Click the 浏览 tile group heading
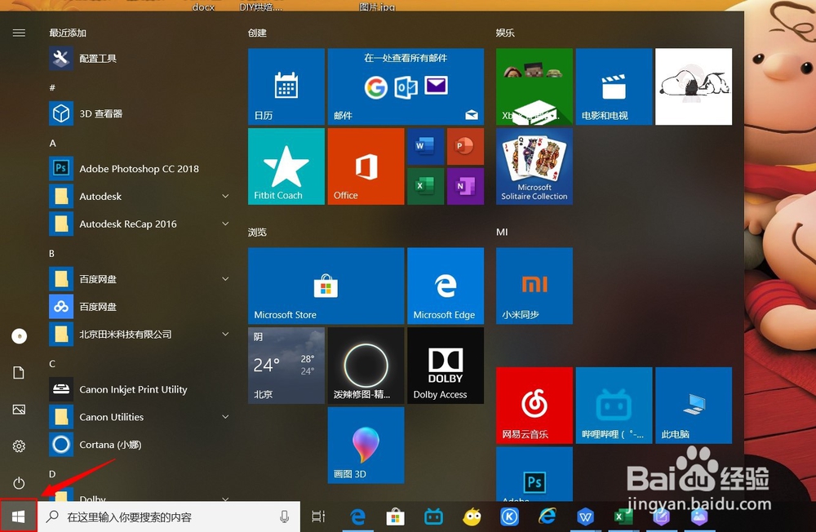Viewport: 816px width, 532px height. click(257, 233)
